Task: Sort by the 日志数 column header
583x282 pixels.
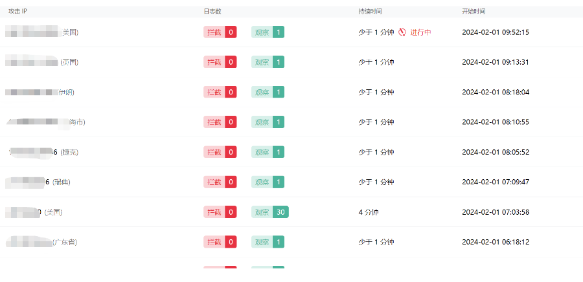Action: point(212,12)
